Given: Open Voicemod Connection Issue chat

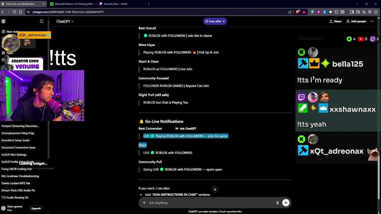Looking at the screenshot, I should [x=18, y=147].
